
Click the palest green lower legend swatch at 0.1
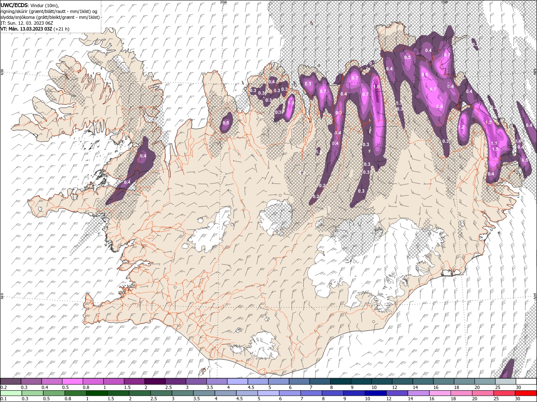click(x=10, y=393)
